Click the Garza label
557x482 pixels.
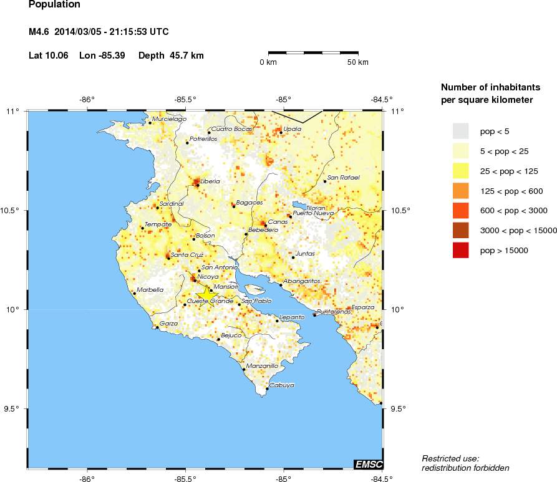(x=168, y=324)
